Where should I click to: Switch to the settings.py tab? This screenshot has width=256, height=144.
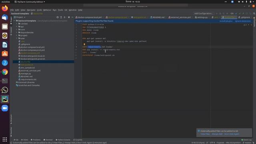pos(202,17)
